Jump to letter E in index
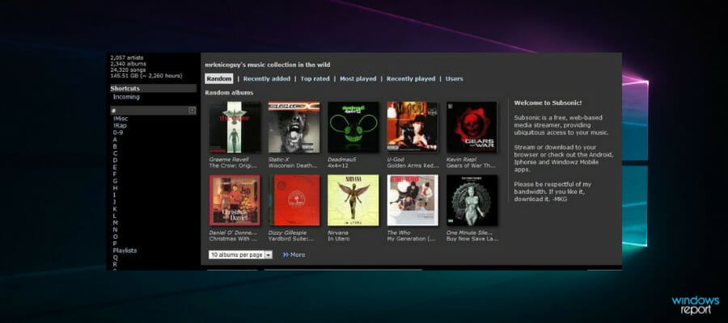The width and height of the screenshot is (728, 323). coord(115,167)
